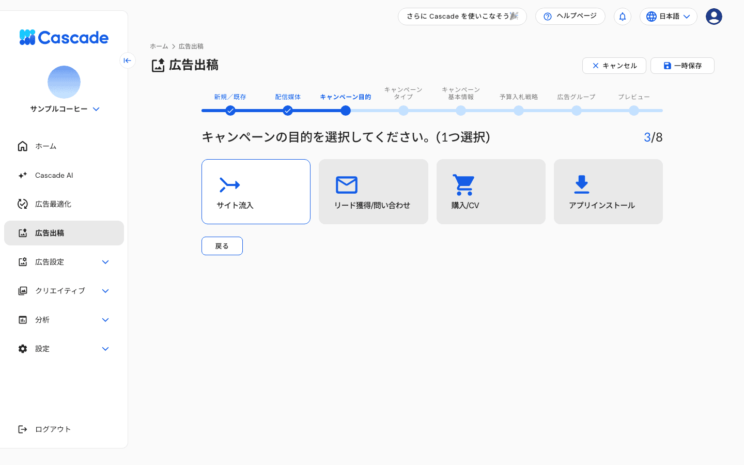Image resolution: width=744 pixels, height=465 pixels.
Task: Click the 一時保存 button
Action: point(683,66)
